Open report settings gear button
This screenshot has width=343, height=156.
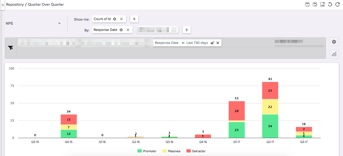point(334,42)
